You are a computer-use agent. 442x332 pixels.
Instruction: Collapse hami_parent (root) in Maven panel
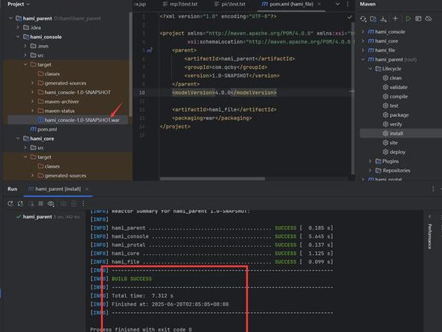(363, 60)
